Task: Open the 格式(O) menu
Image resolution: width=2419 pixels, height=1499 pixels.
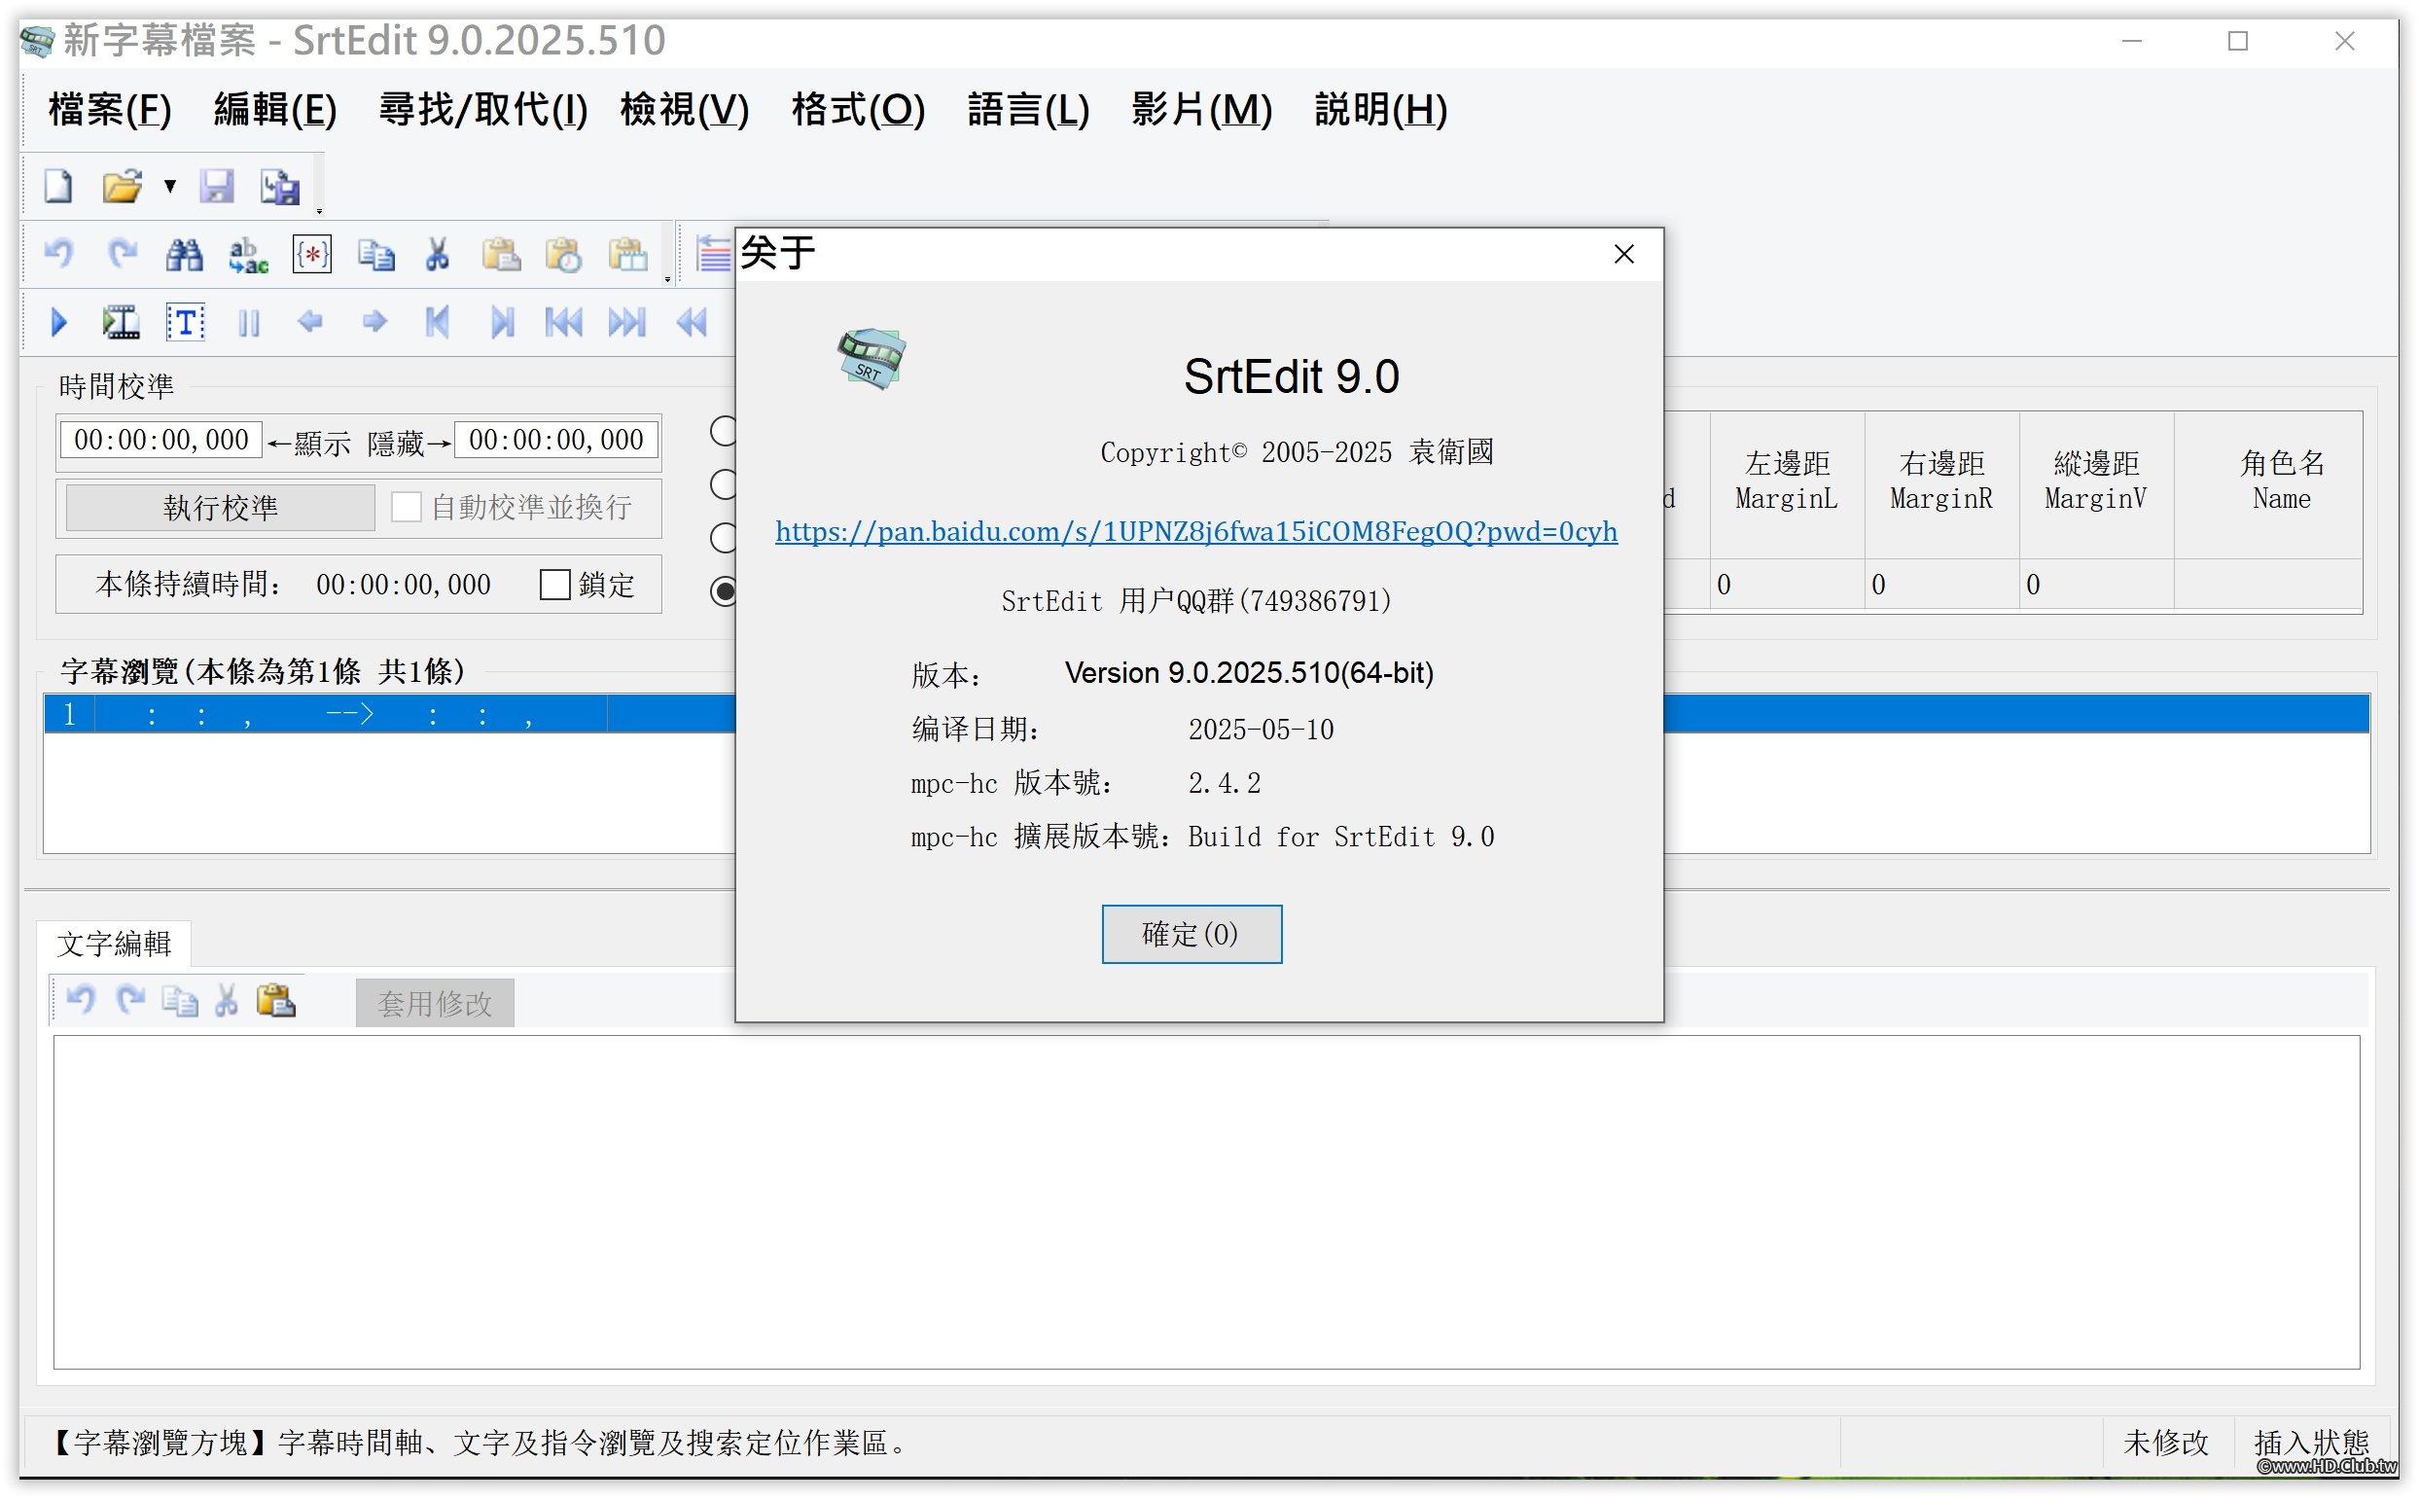Action: 858,109
